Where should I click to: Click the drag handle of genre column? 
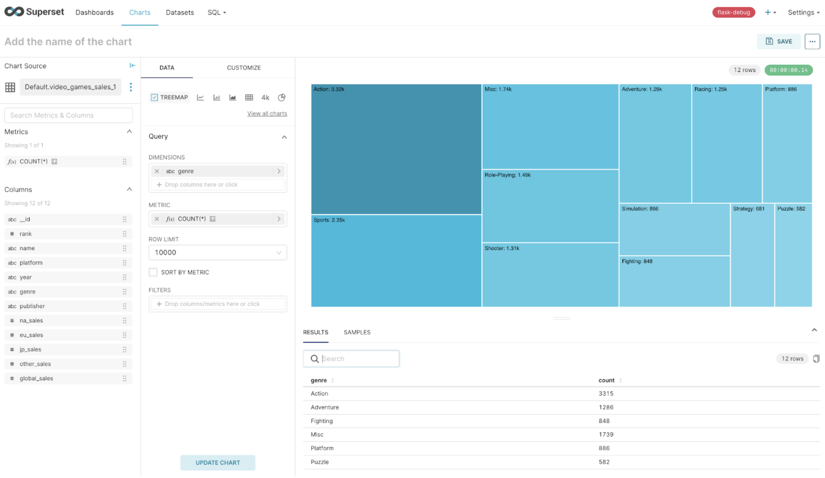click(x=125, y=292)
